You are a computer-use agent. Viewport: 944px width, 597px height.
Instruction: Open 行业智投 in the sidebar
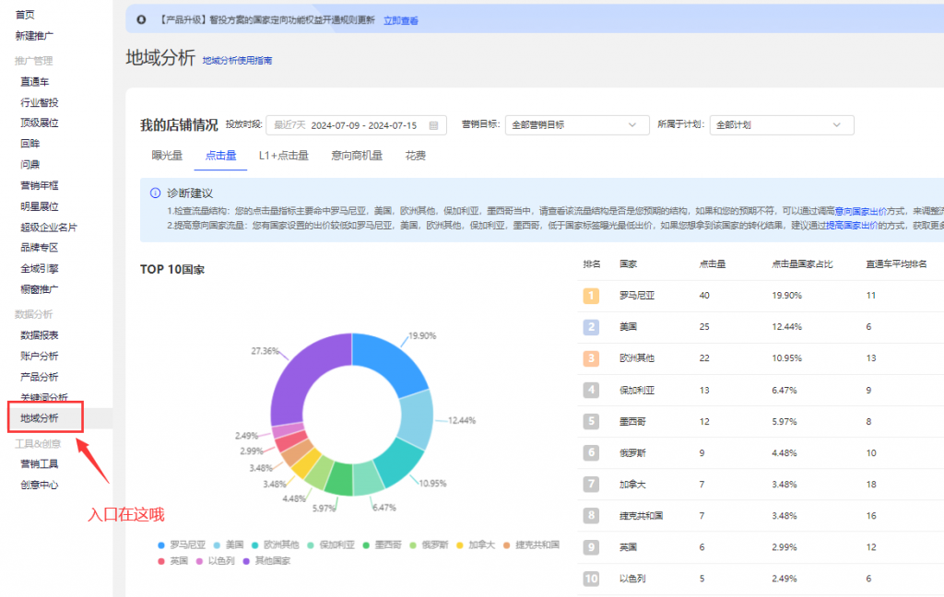39,103
